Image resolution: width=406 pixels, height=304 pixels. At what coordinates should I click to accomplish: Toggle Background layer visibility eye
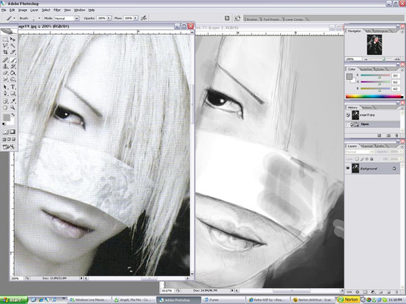[x=348, y=168]
